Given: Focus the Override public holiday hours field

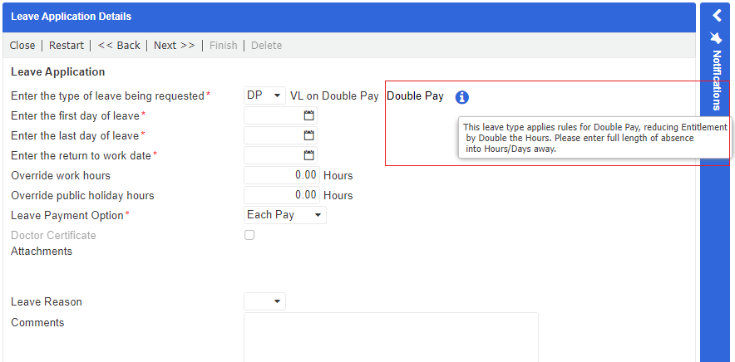Looking at the screenshot, I should click(281, 195).
